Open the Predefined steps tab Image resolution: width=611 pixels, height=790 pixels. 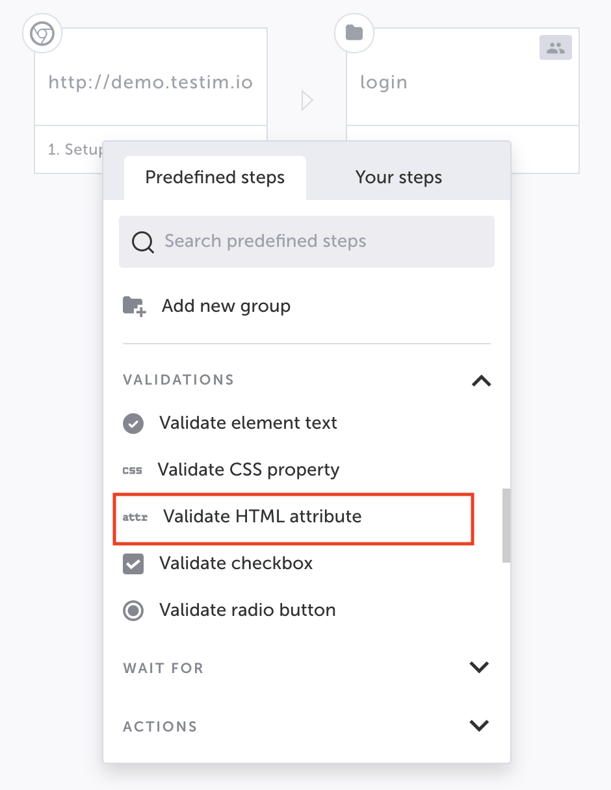tap(215, 177)
